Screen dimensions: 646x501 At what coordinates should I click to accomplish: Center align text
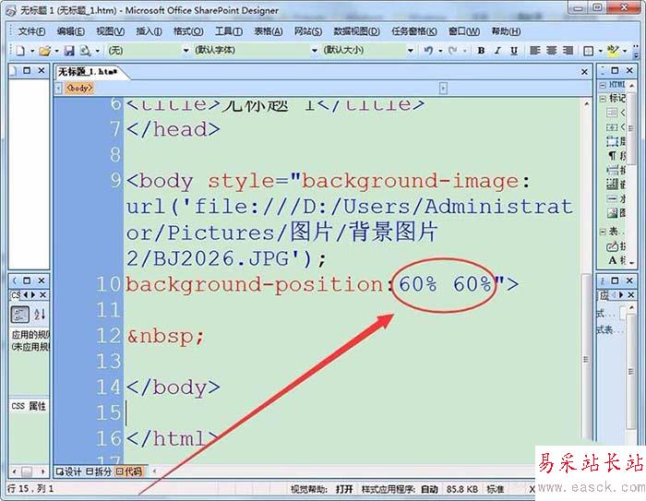point(551,50)
